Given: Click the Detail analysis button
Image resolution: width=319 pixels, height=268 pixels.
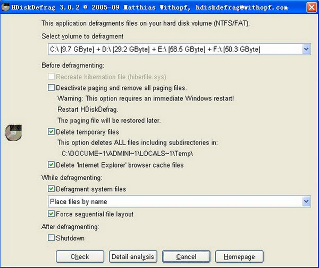Looking at the screenshot, I should click(x=133, y=257).
